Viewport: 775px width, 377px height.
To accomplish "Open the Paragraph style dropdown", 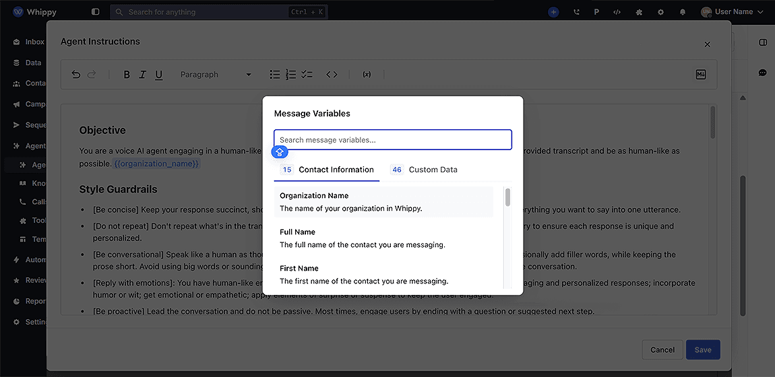I will (216, 75).
